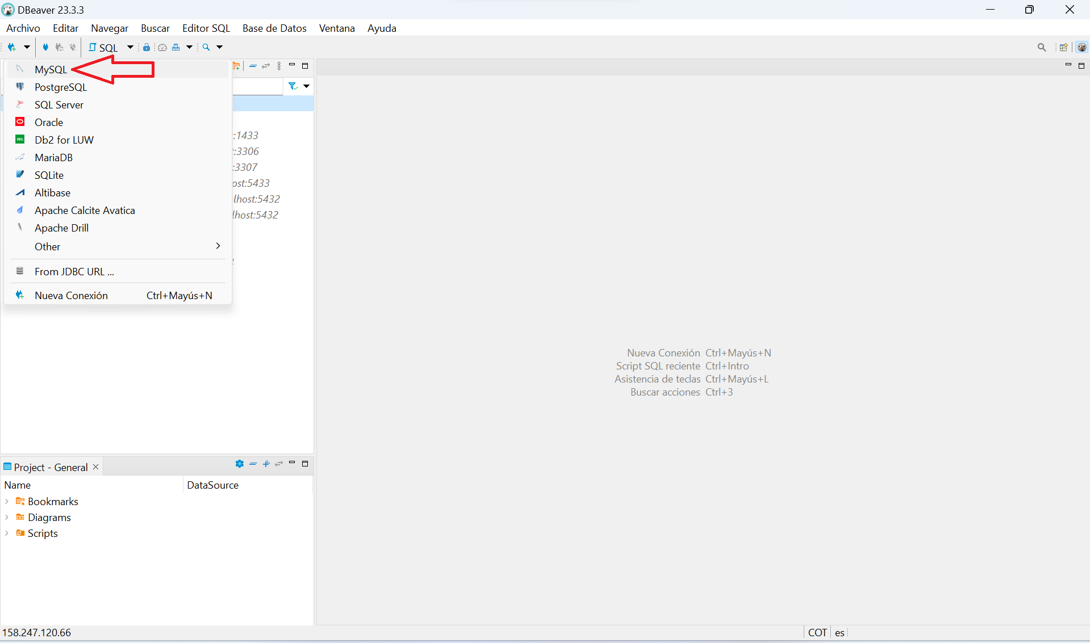Choose From JDBC URL ... option
1090x643 pixels.
pos(116,271)
